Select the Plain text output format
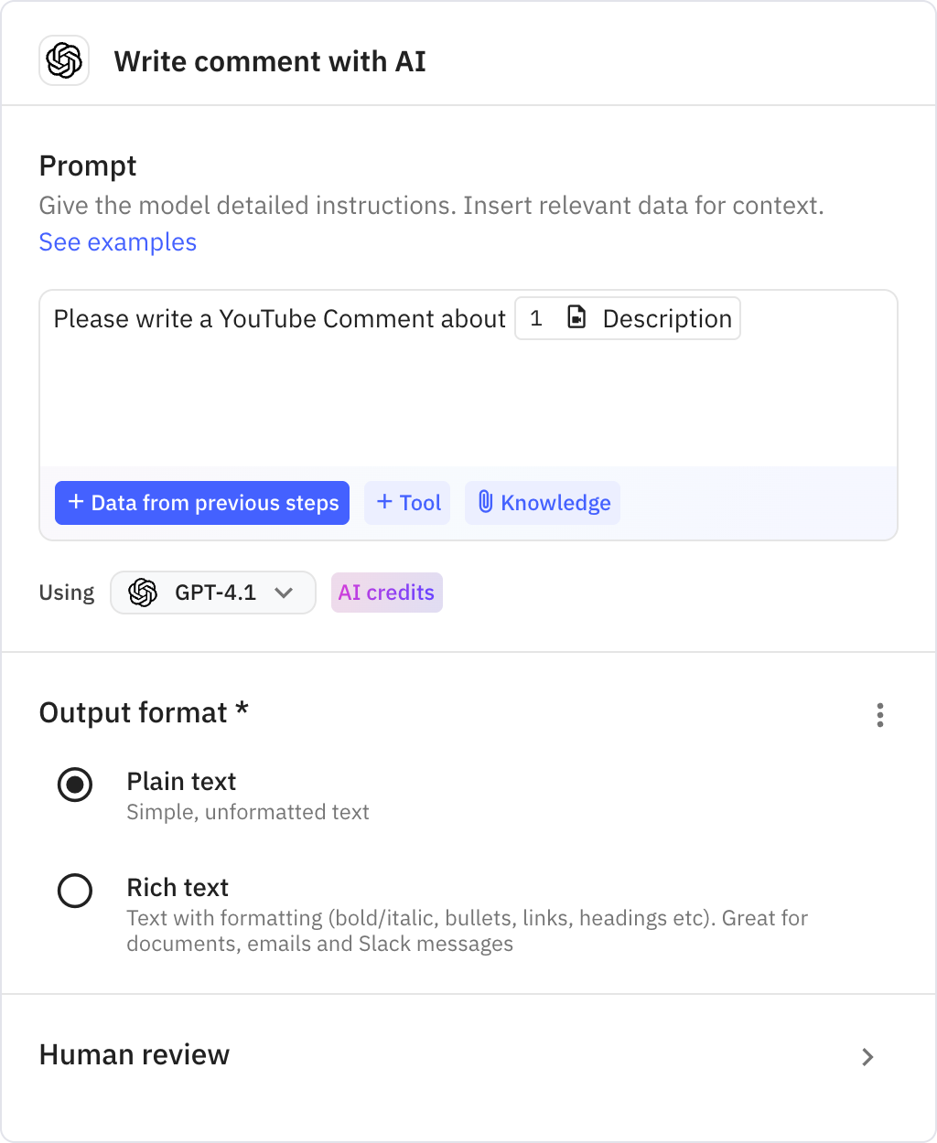This screenshot has height=1143, width=937. click(75, 785)
